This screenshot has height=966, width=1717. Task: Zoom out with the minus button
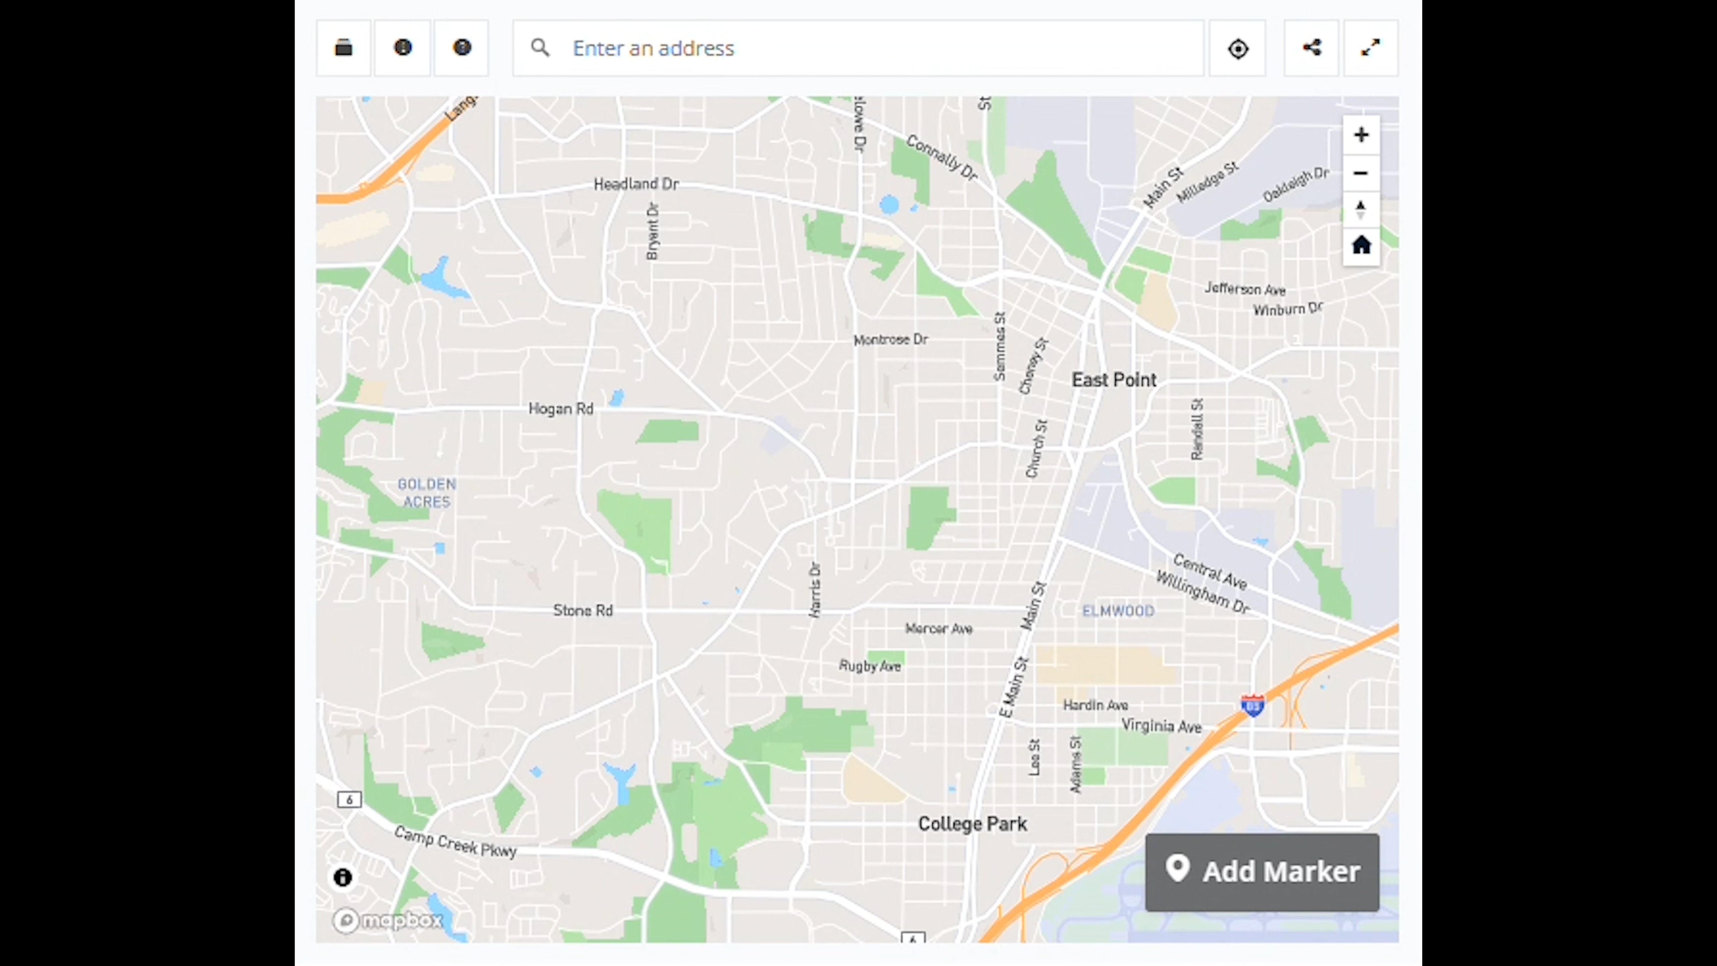(x=1361, y=173)
